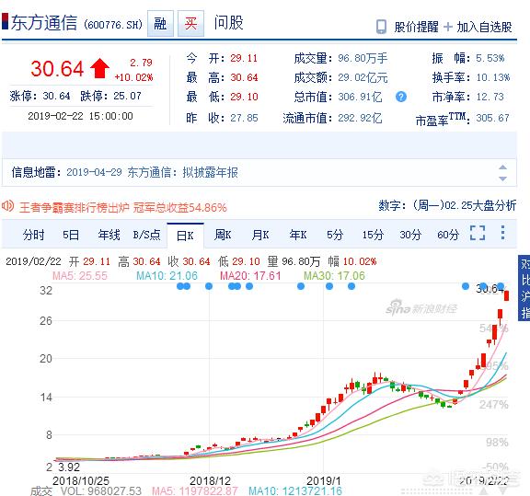
Task: Open 02.25大盘分析 market analysis link
Action: click(x=480, y=205)
